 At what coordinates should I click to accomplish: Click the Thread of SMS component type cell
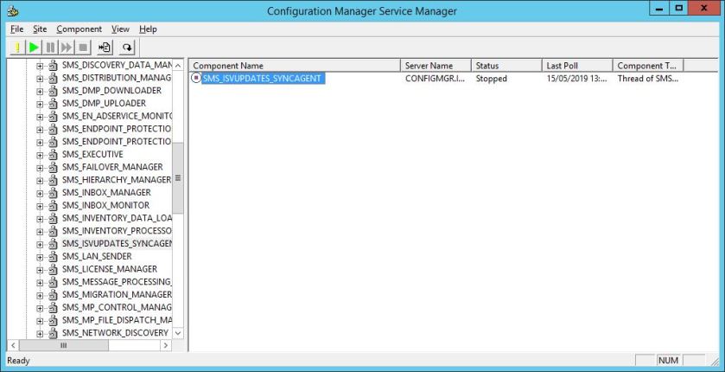click(x=648, y=79)
